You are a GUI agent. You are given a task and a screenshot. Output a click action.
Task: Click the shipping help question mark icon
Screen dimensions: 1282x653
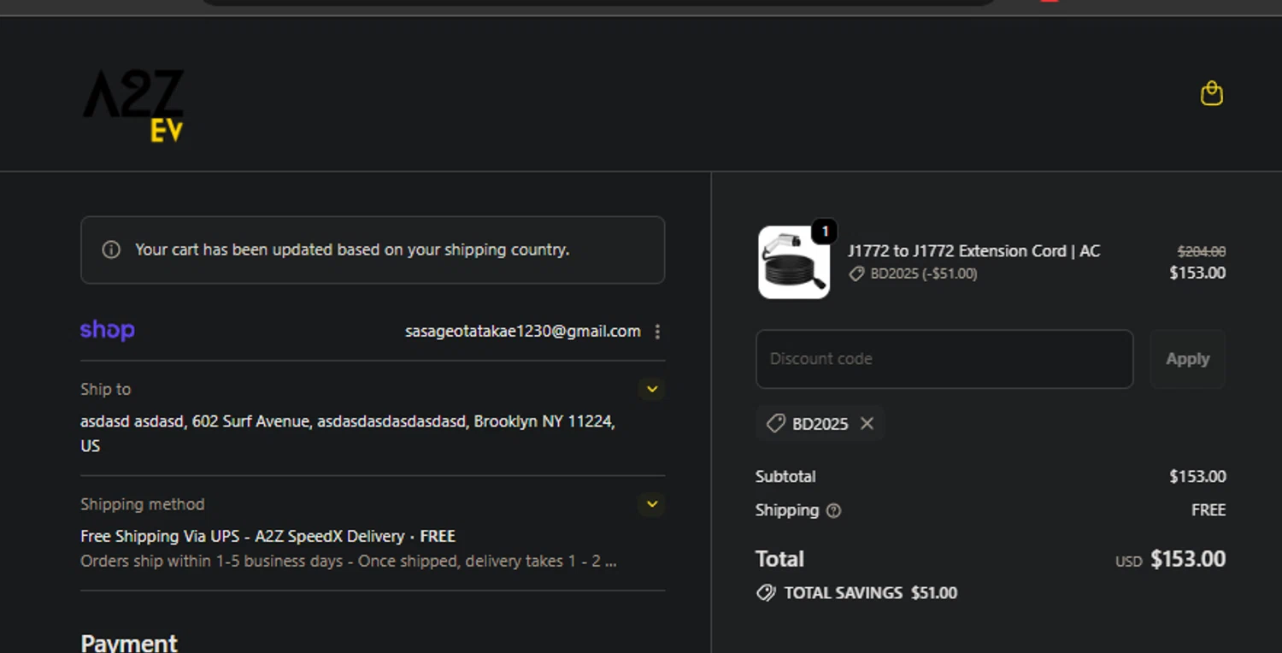[x=833, y=510]
